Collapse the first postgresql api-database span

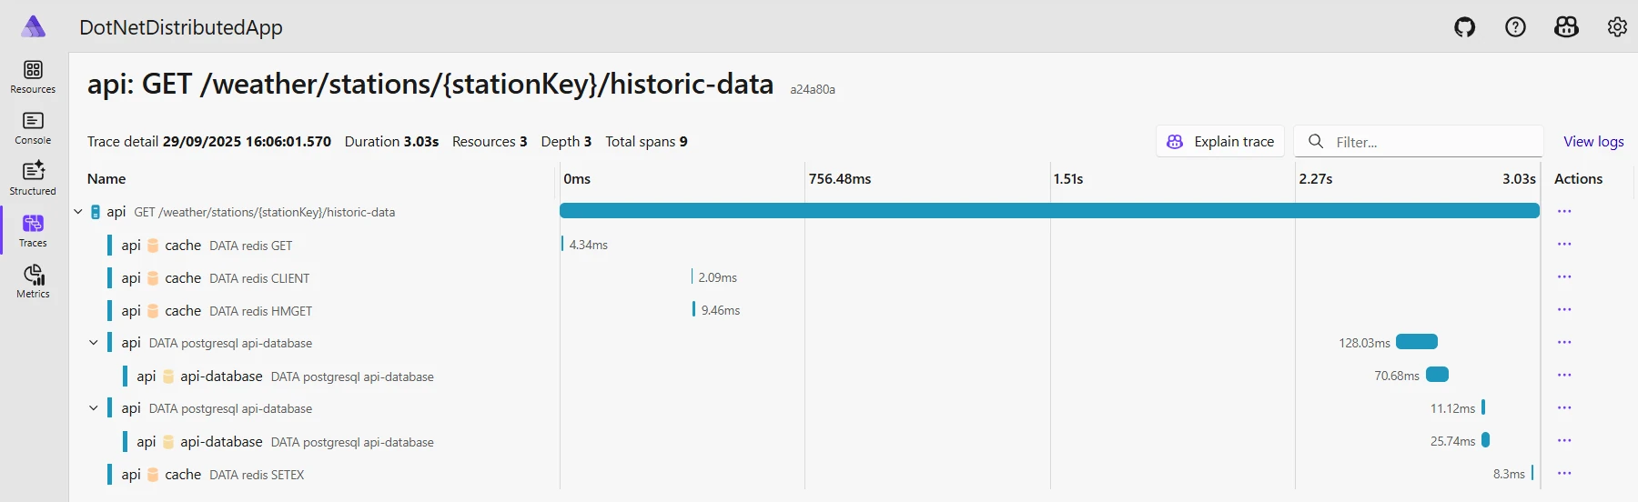tap(93, 343)
